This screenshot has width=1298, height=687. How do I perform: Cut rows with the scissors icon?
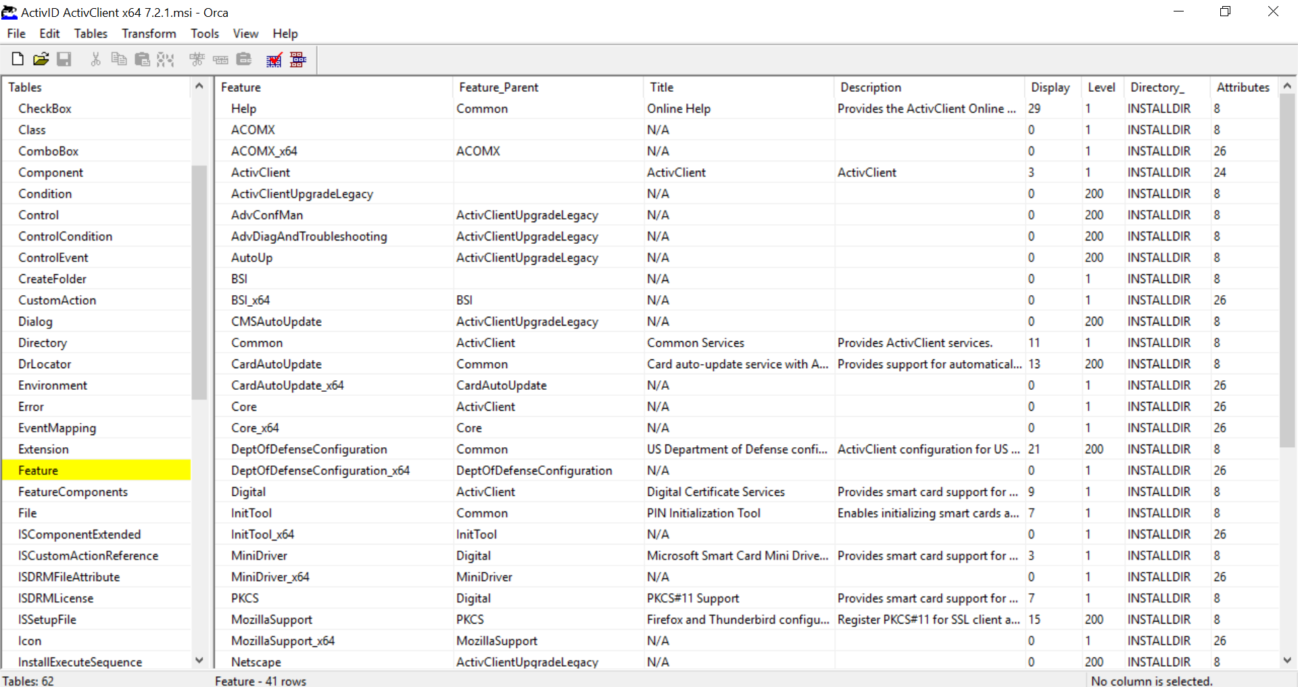[x=95, y=59]
